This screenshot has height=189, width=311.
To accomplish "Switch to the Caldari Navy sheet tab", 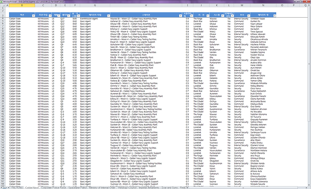I will (x=32, y=187).
